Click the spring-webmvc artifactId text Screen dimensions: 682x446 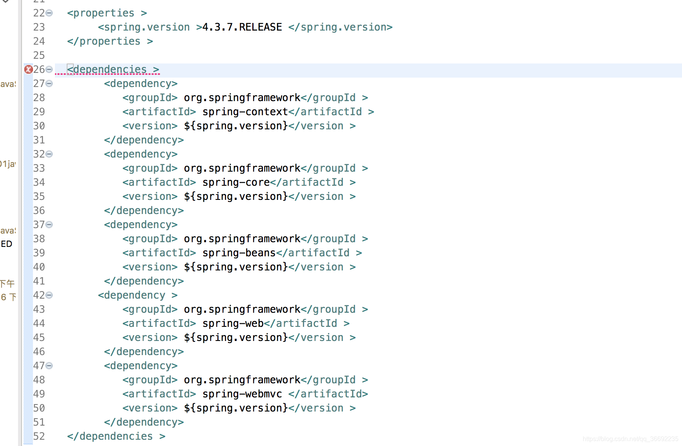coord(242,394)
